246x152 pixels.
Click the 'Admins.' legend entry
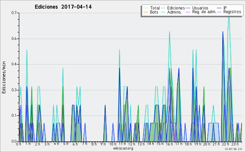click(175, 12)
